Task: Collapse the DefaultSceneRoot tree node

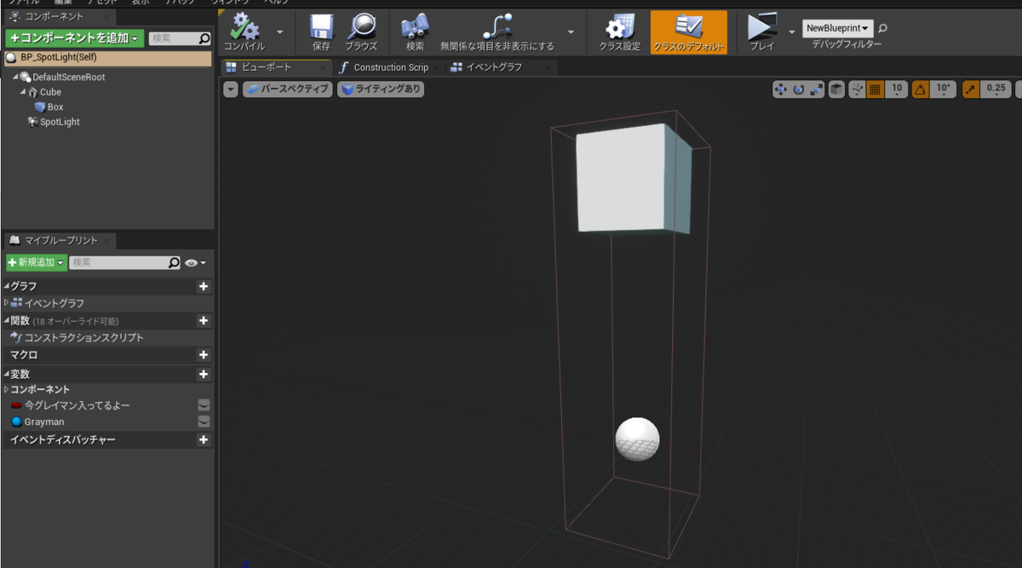Action: point(16,77)
